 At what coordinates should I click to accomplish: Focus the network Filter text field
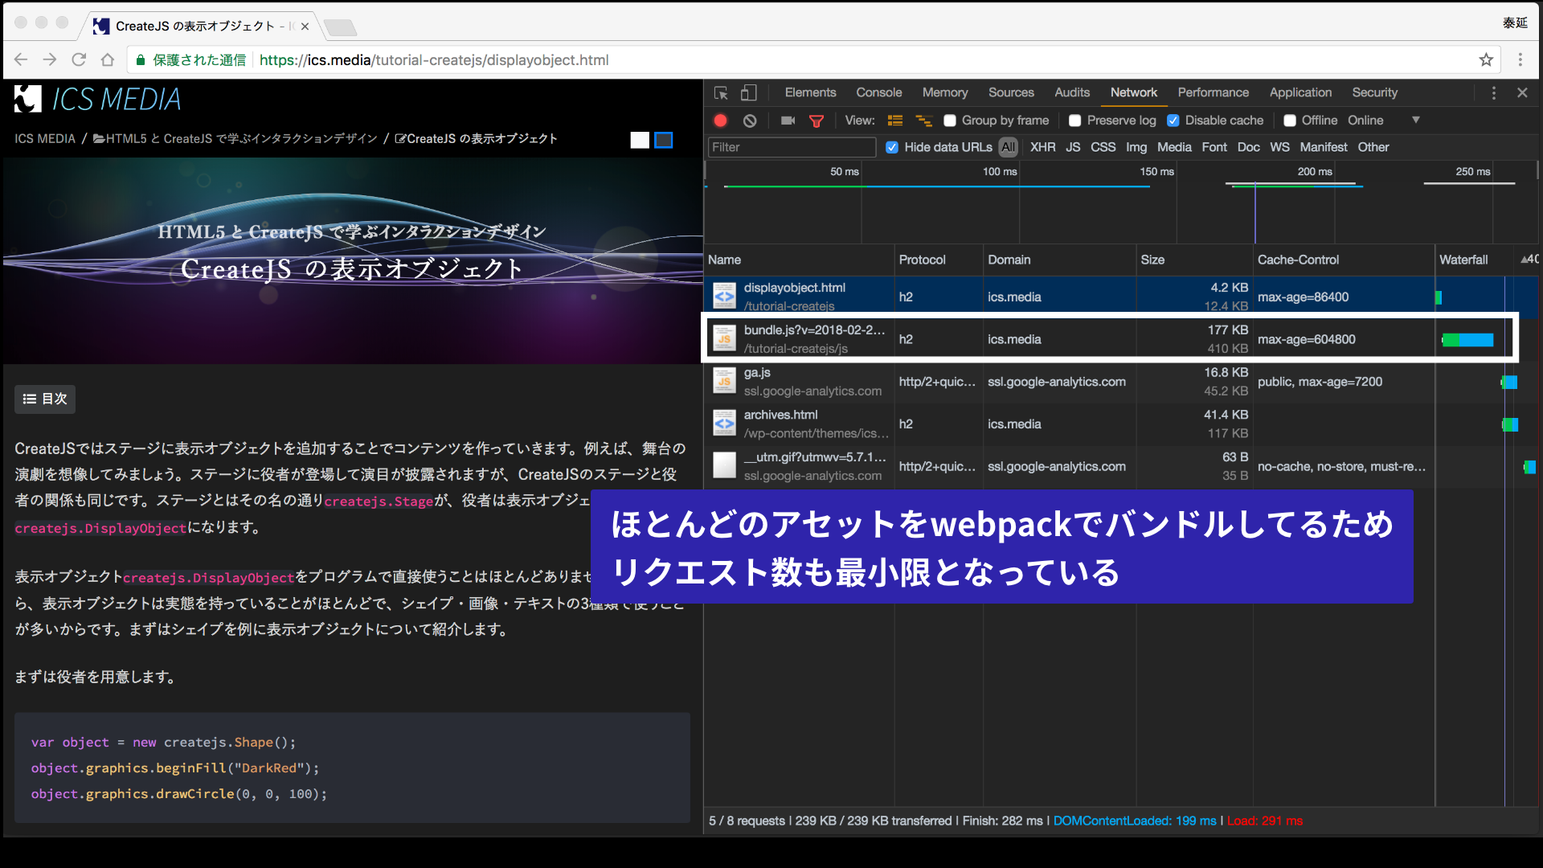pyautogui.click(x=791, y=147)
